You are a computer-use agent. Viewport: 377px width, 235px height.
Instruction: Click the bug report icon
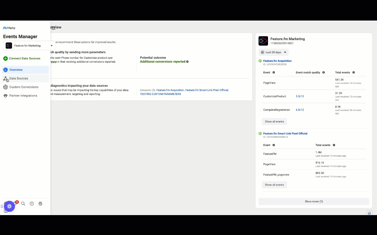(x=40, y=204)
